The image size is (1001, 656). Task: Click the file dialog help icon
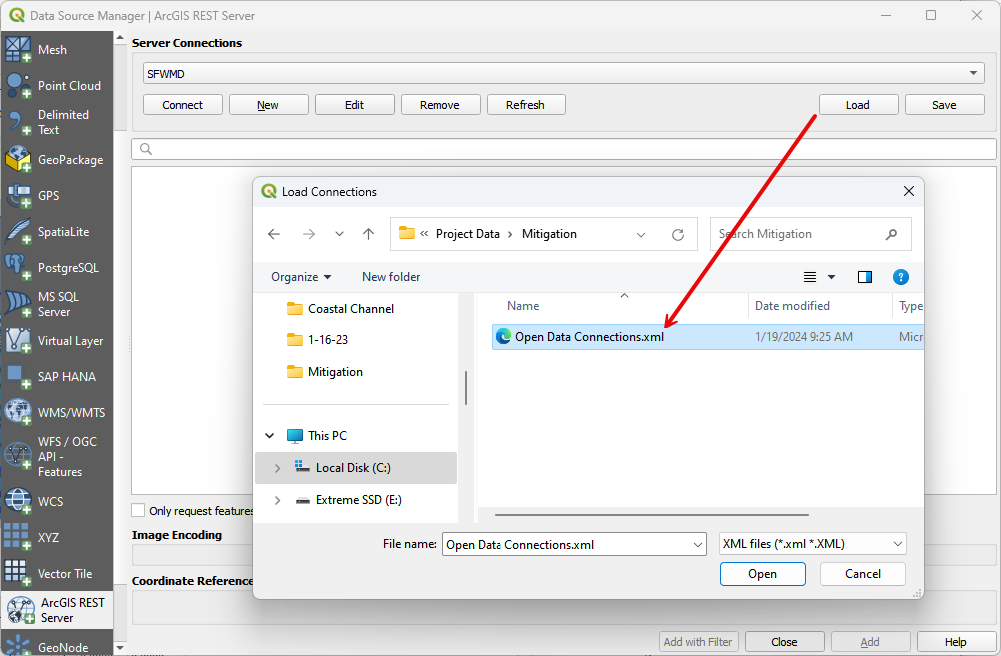[900, 277]
